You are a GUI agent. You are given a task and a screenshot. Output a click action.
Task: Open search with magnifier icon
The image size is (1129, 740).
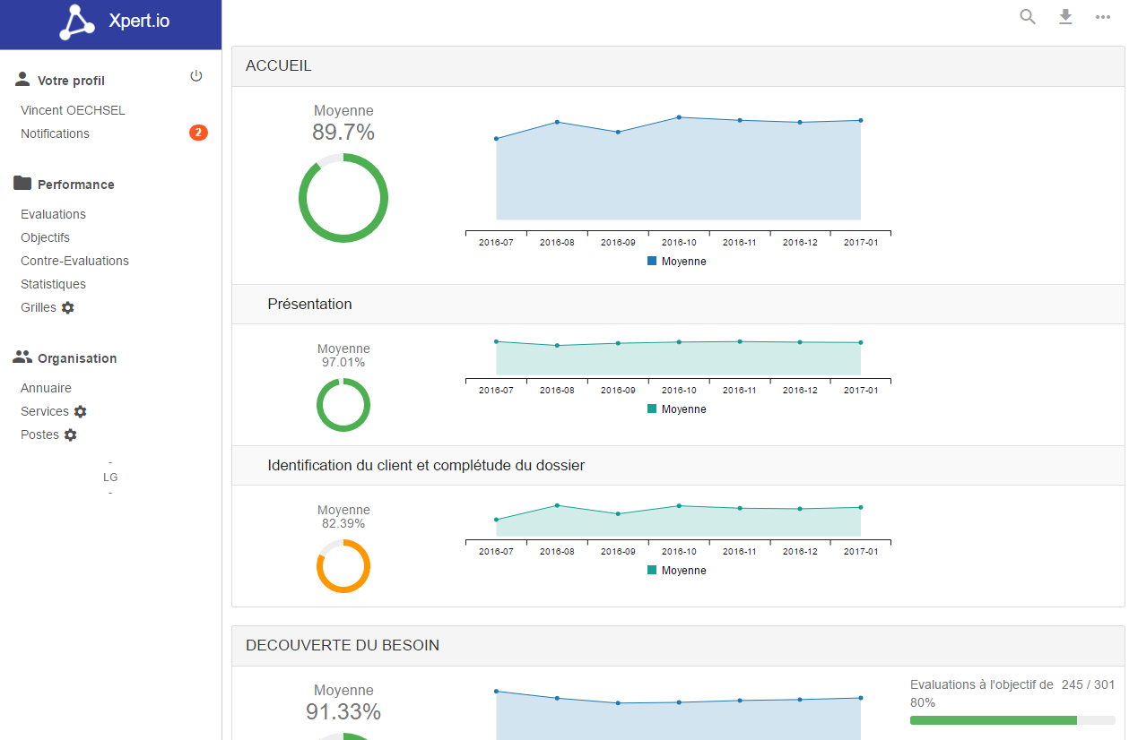[x=1028, y=17]
